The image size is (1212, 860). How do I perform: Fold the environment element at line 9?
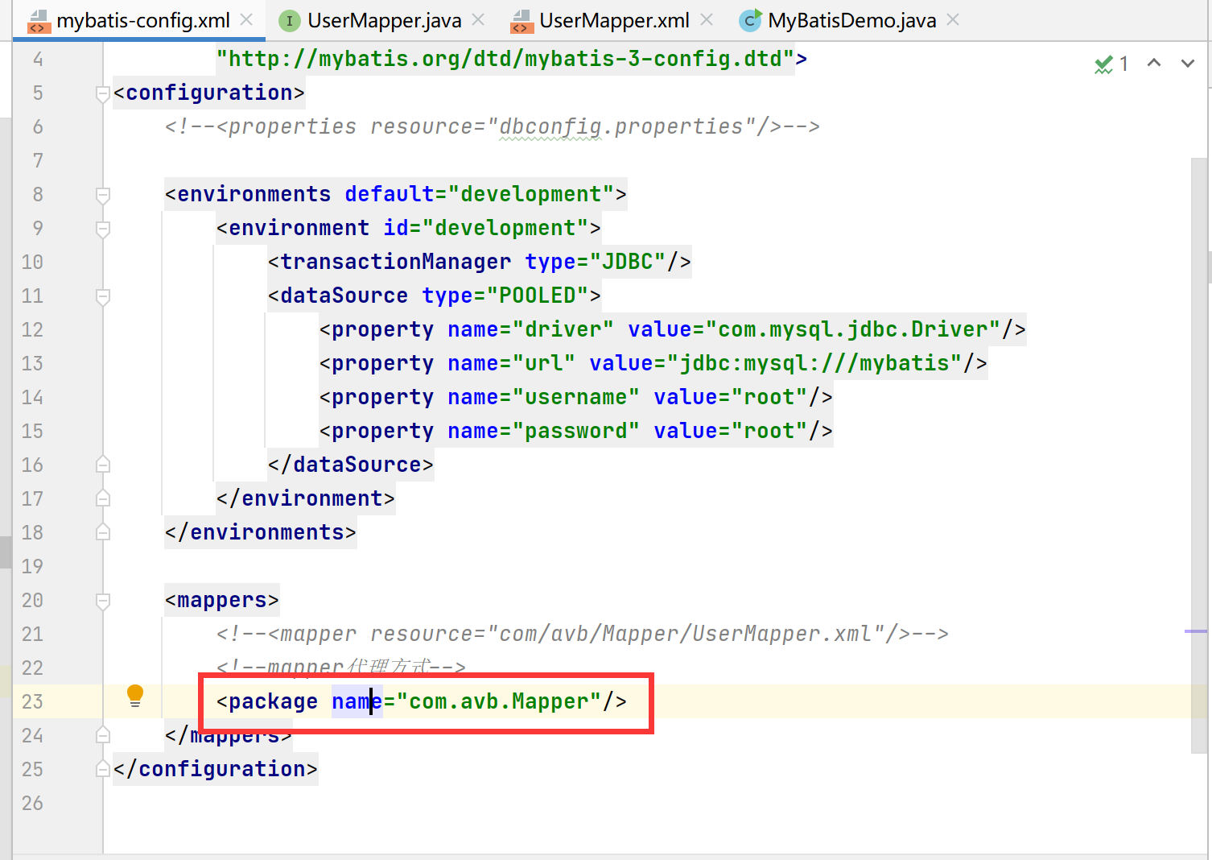click(x=103, y=229)
